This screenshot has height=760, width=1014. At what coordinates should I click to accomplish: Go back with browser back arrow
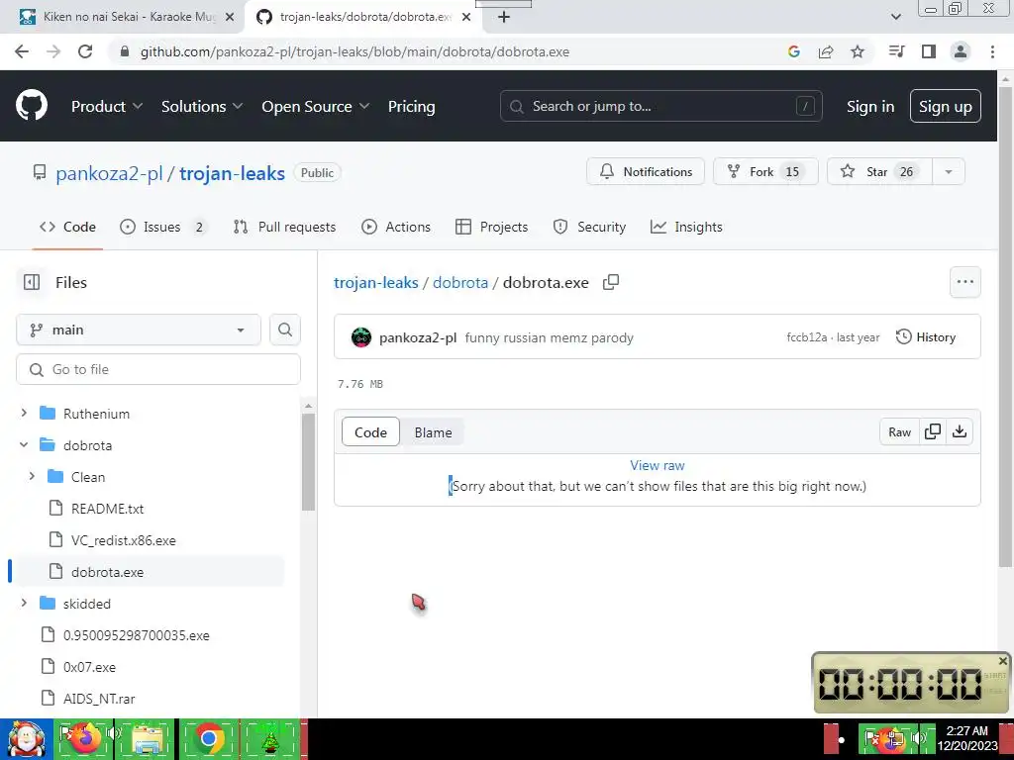(22, 51)
